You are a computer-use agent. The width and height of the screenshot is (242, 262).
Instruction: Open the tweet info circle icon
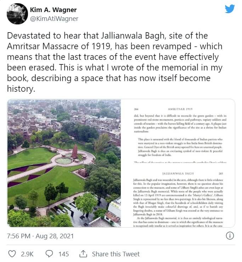(x=229, y=236)
